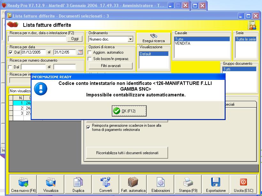
Task: Click the Lista fatture differite title bar icon
Action: pyautogui.click(x=9, y=16)
